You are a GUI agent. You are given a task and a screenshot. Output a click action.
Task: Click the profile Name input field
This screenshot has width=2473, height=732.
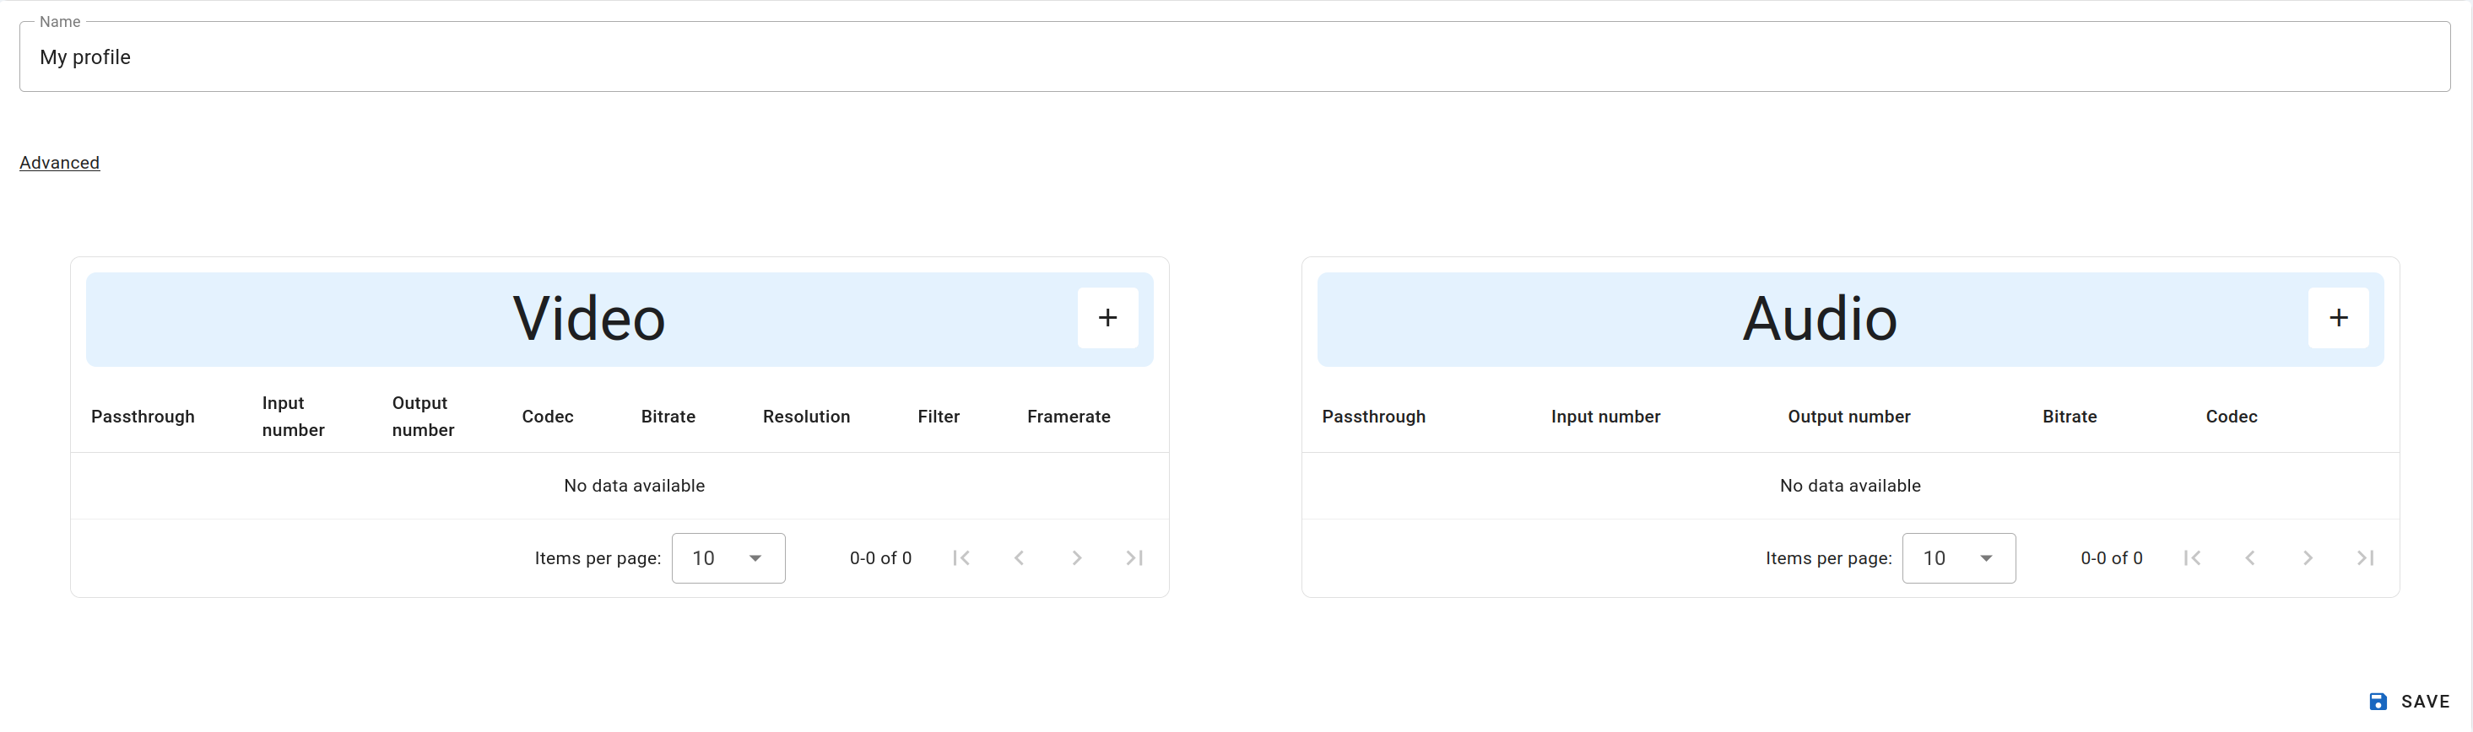point(1234,57)
